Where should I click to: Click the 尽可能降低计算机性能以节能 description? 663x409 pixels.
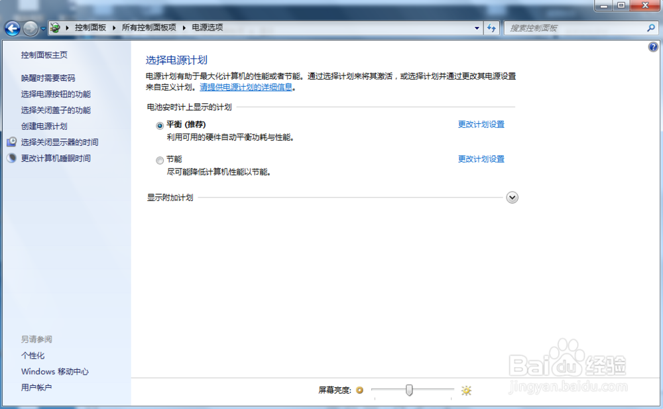219,172
